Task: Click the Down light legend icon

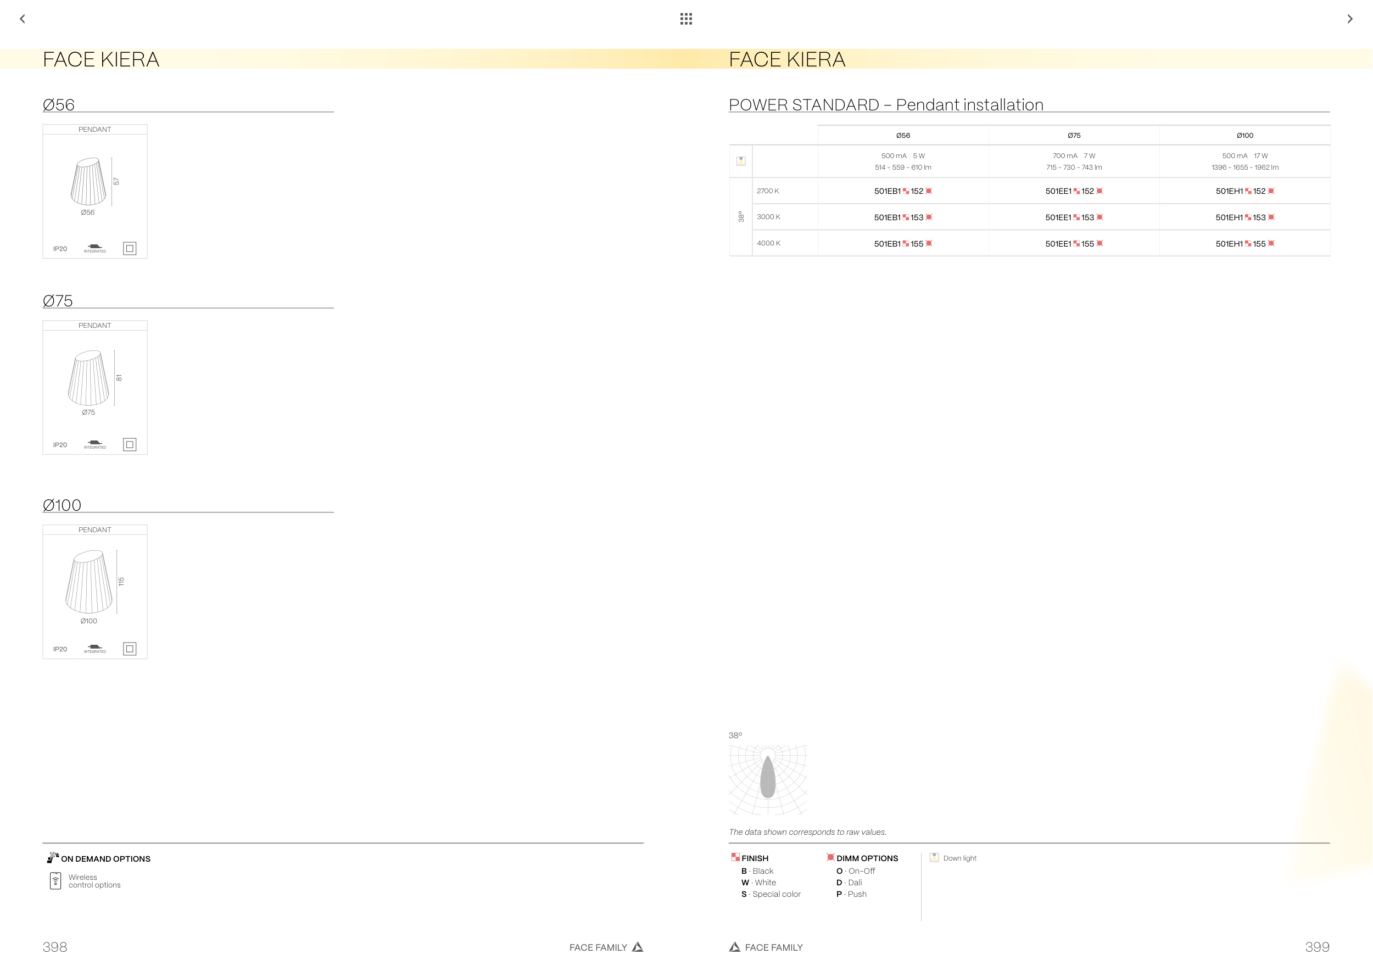Action: (x=934, y=857)
